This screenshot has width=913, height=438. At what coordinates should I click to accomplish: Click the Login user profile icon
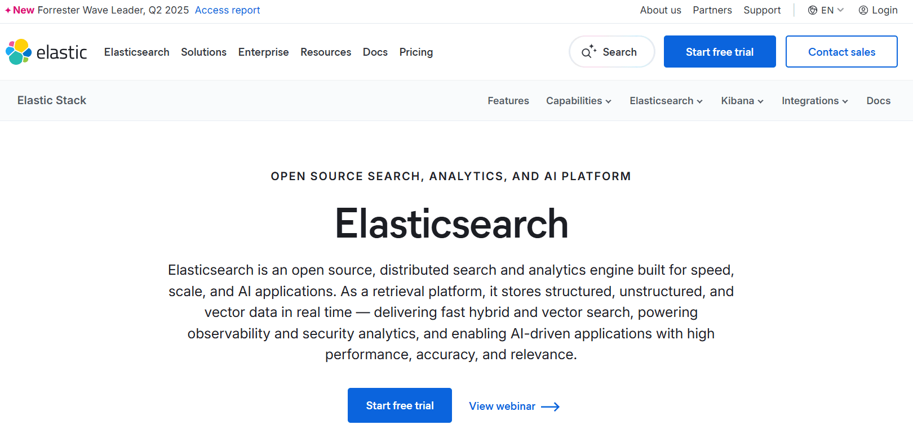tap(863, 10)
